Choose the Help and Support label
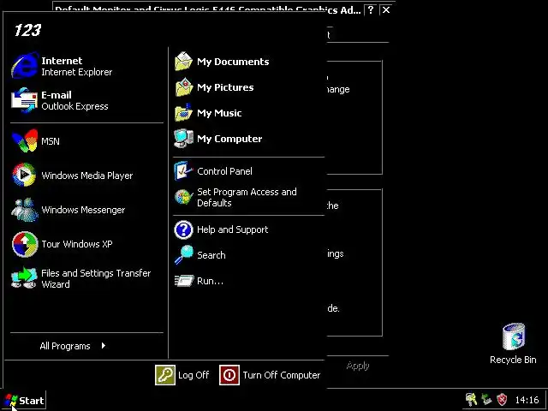Screen dimensions: 548x411 (233, 229)
